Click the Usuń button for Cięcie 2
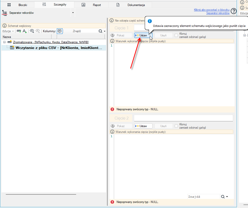This screenshot has width=248, height=208. (164, 126)
